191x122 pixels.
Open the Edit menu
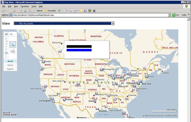(10, 6)
